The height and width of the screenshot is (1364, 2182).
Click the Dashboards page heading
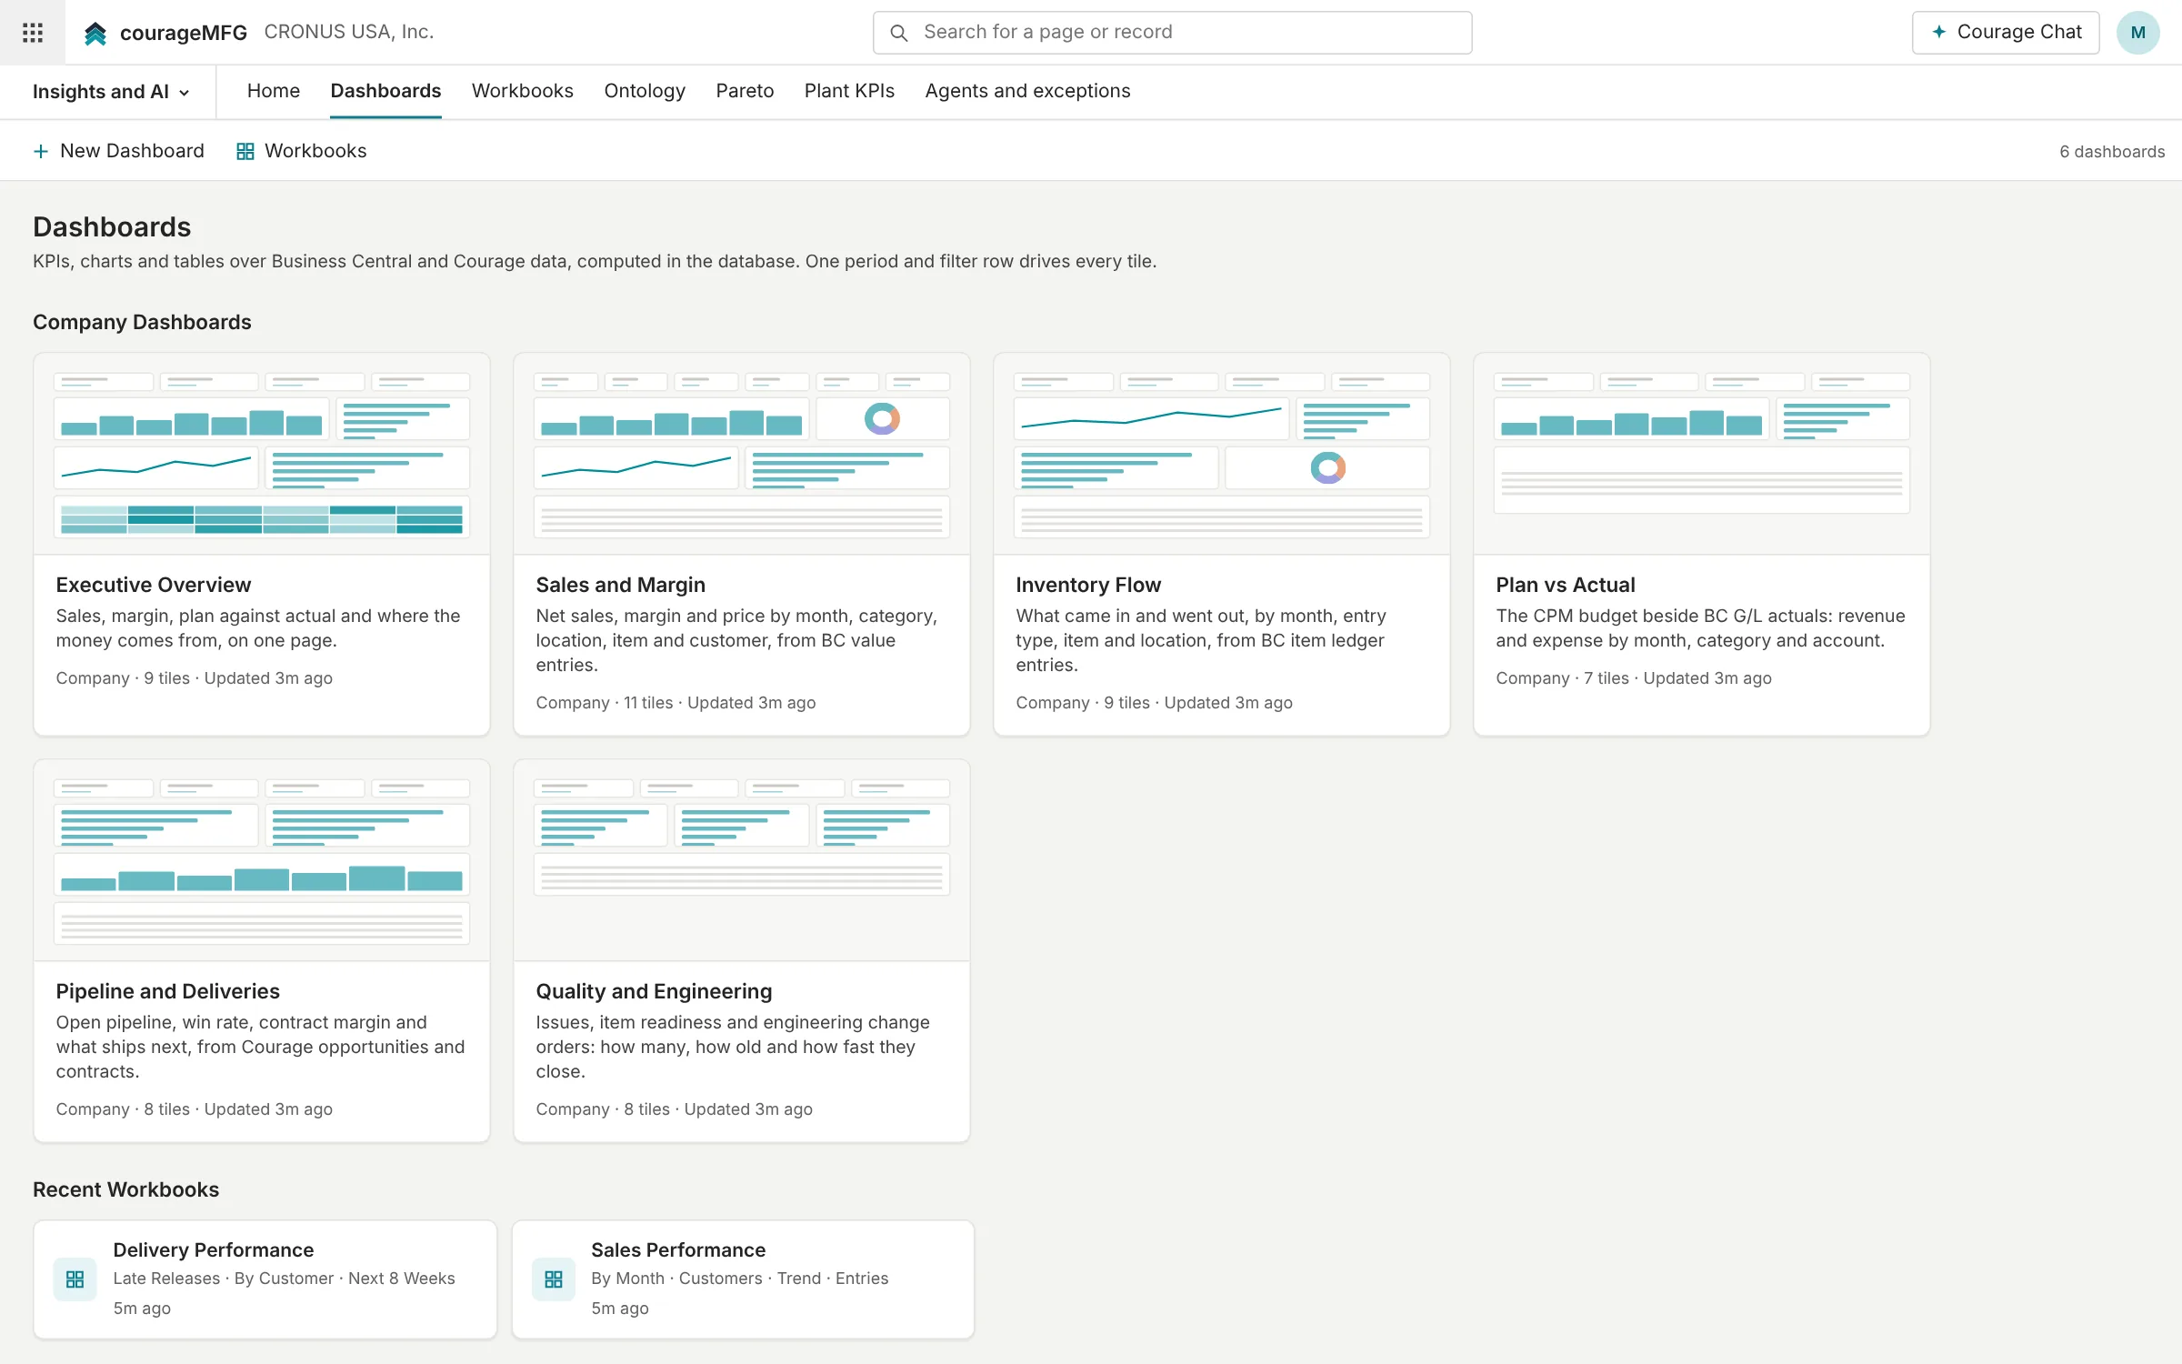(112, 226)
